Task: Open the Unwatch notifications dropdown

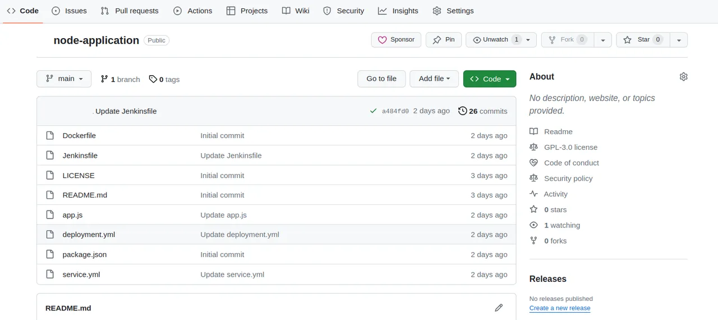Action: 501,40
